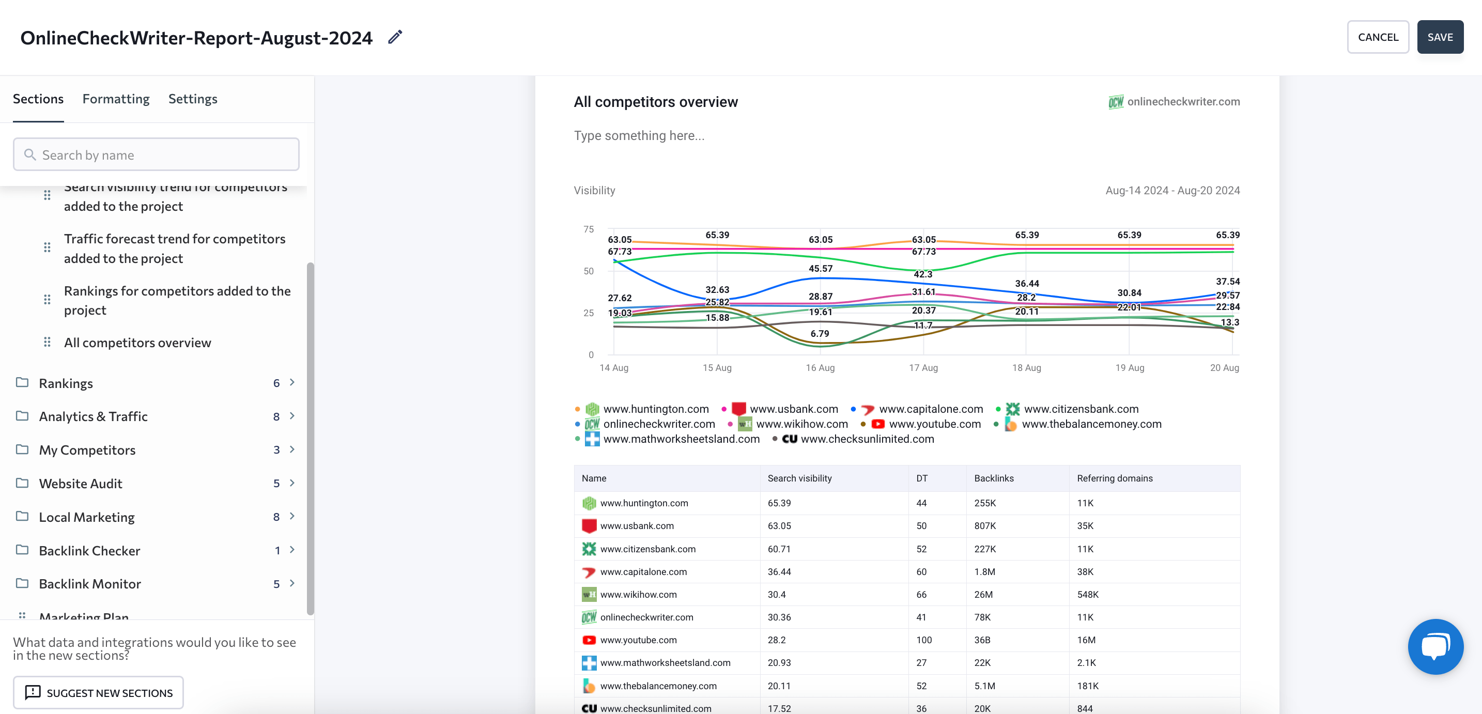Click the date range Aug-14 2024 - Aug-20 2024
This screenshot has height=714, width=1482.
point(1172,191)
